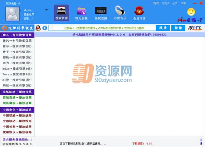Click the 云币: 3 balance text
The width and height of the screenshot is (205, 147).
[x=28, y=18]
